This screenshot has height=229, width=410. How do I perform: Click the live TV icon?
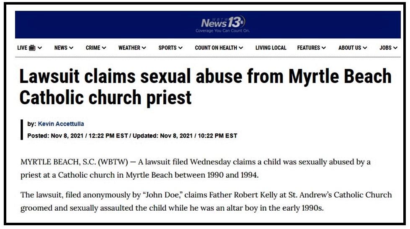coord(32,48)
